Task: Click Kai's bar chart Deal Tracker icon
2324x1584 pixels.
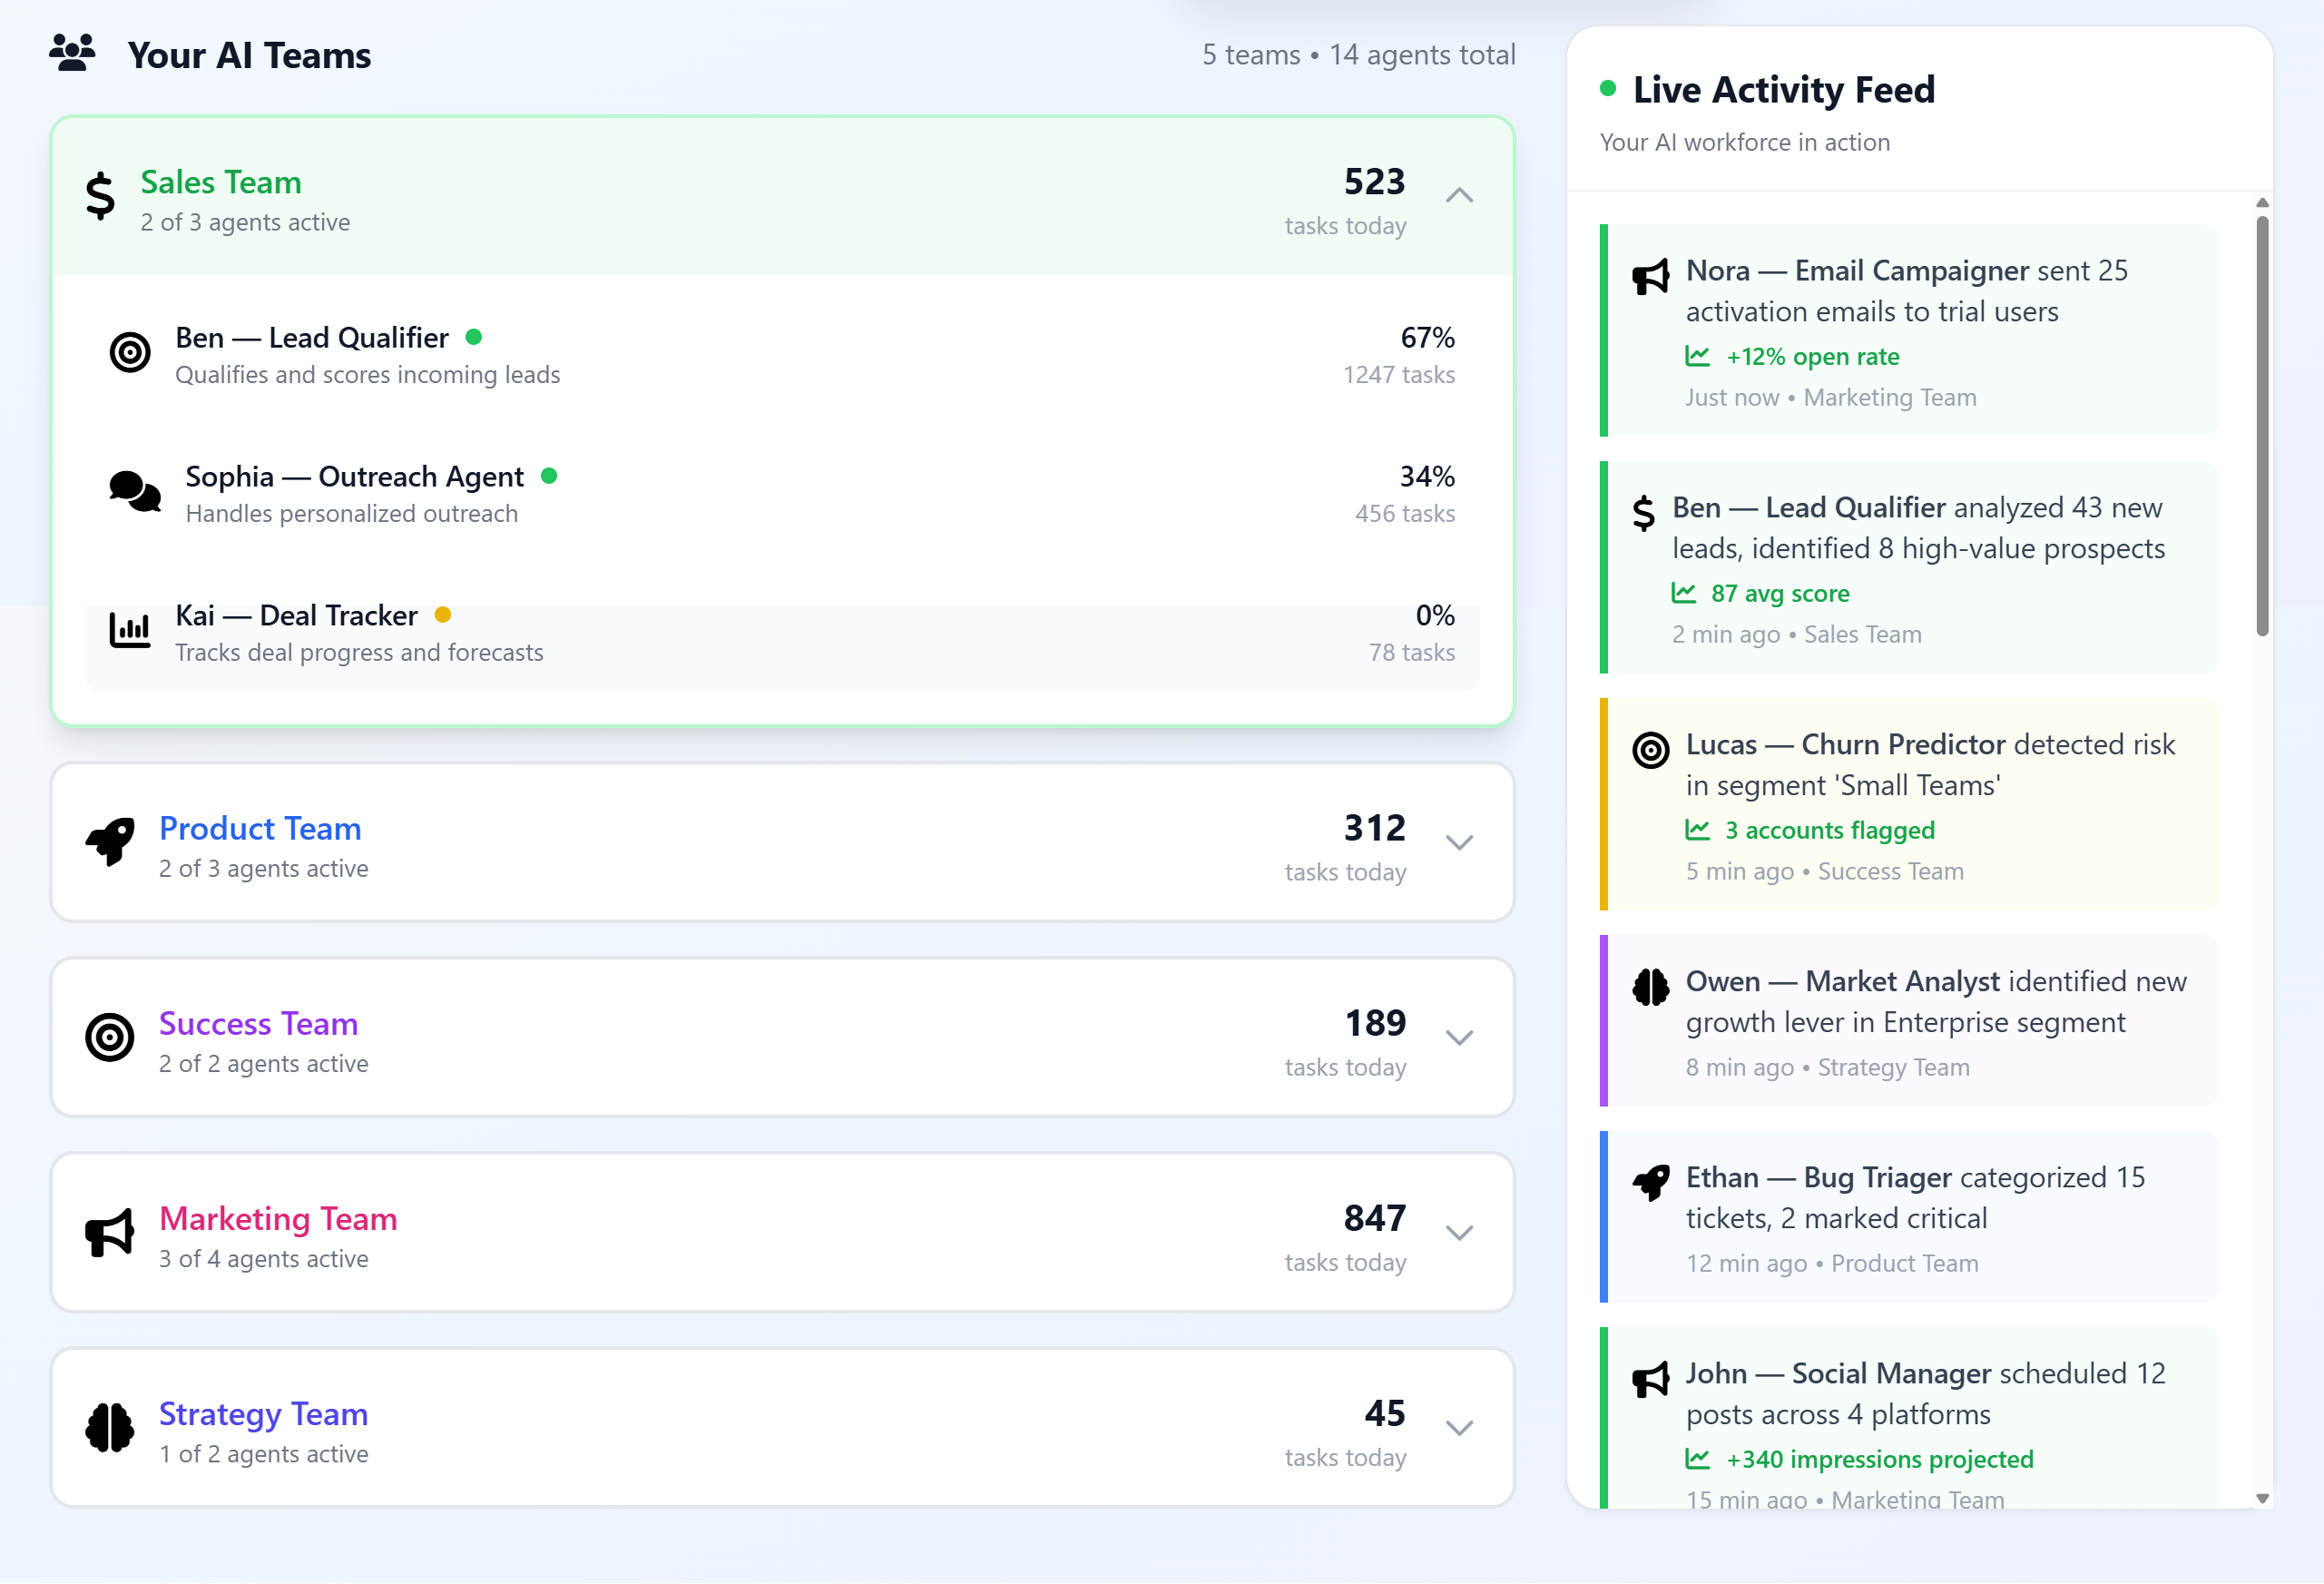Action: [130, 630]
